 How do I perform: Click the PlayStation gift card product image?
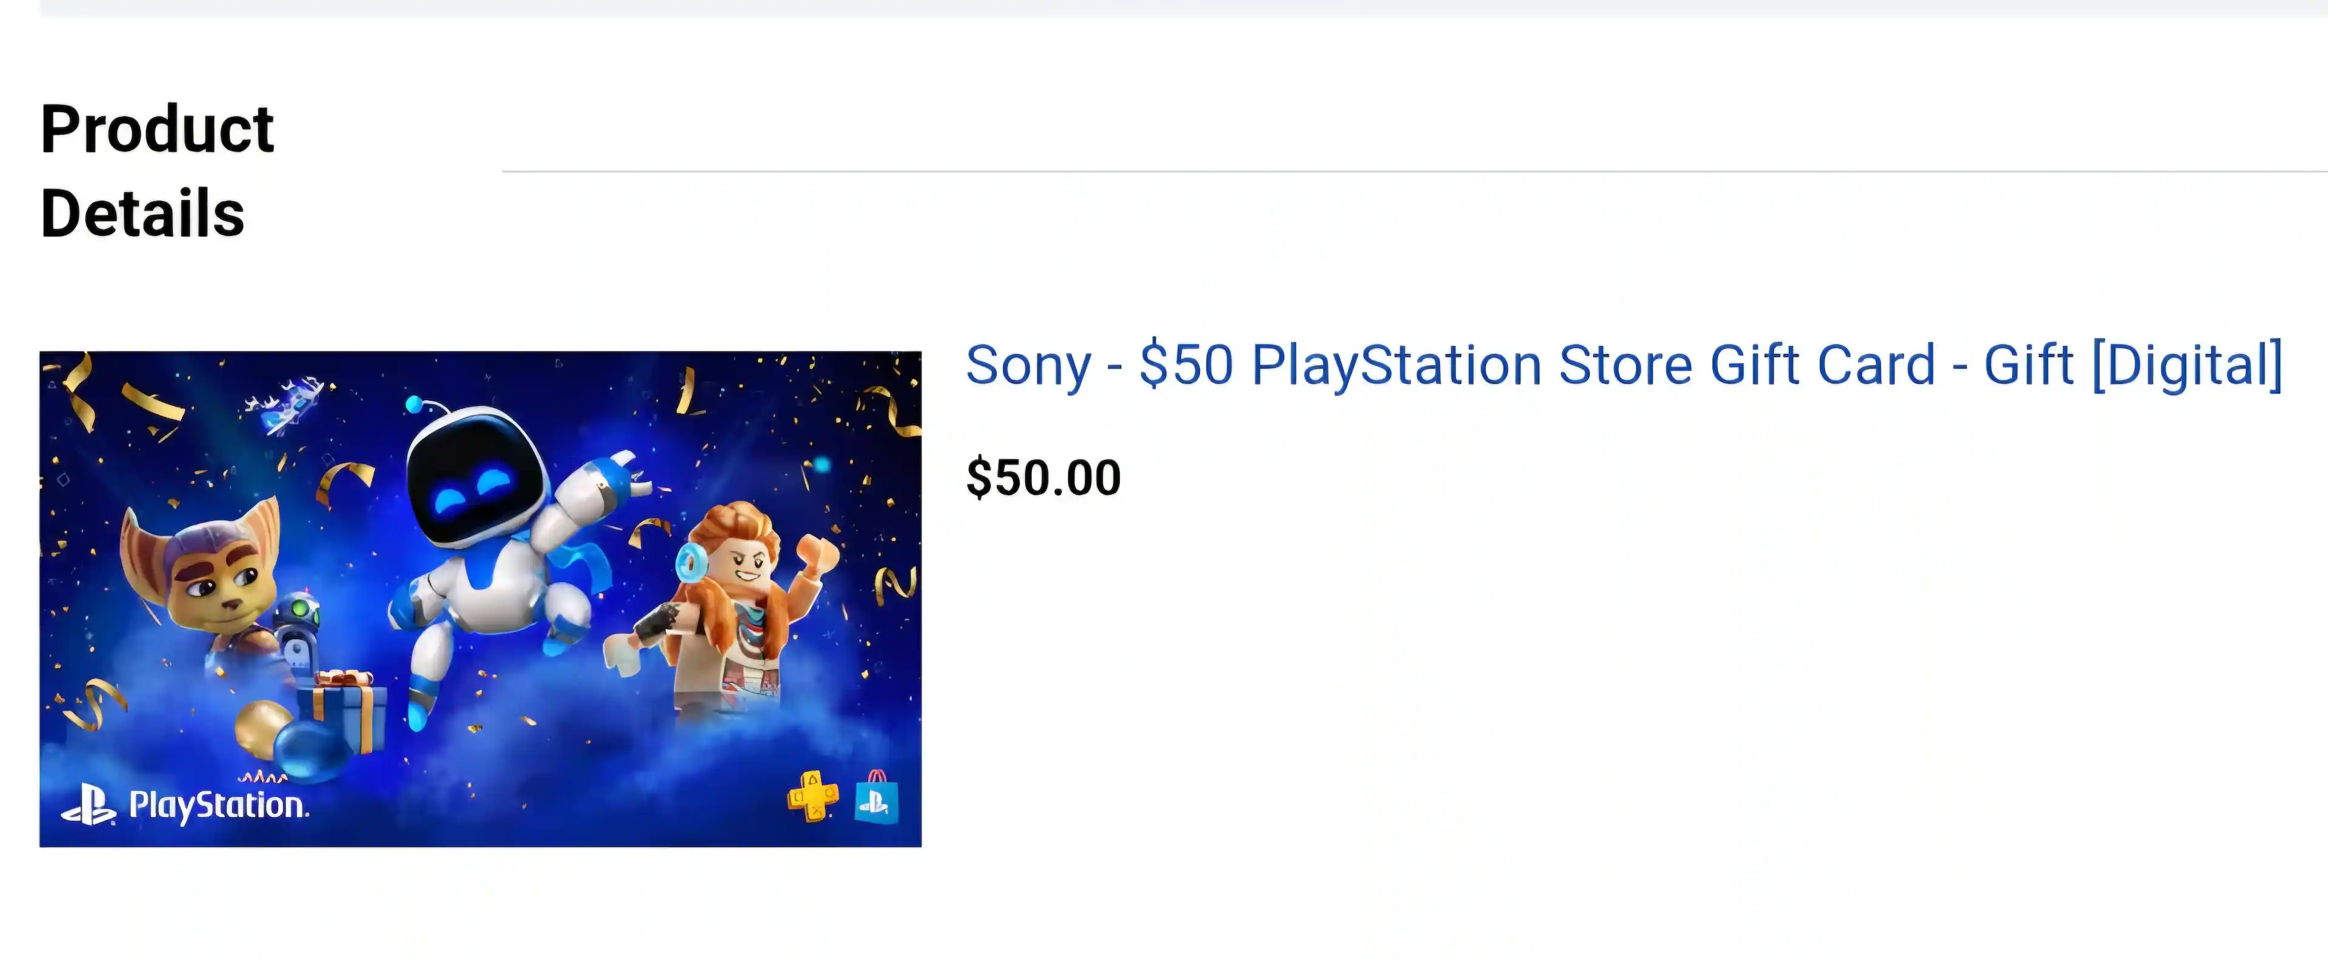point(480,598)
